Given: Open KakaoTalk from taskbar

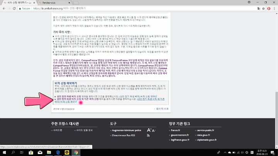Looking at the screenshot, I should tap(67, 153).
